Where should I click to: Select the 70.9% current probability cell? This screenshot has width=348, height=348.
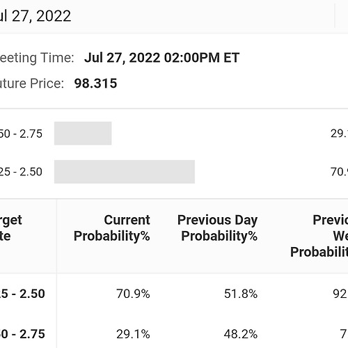click(x=133, y=294)
